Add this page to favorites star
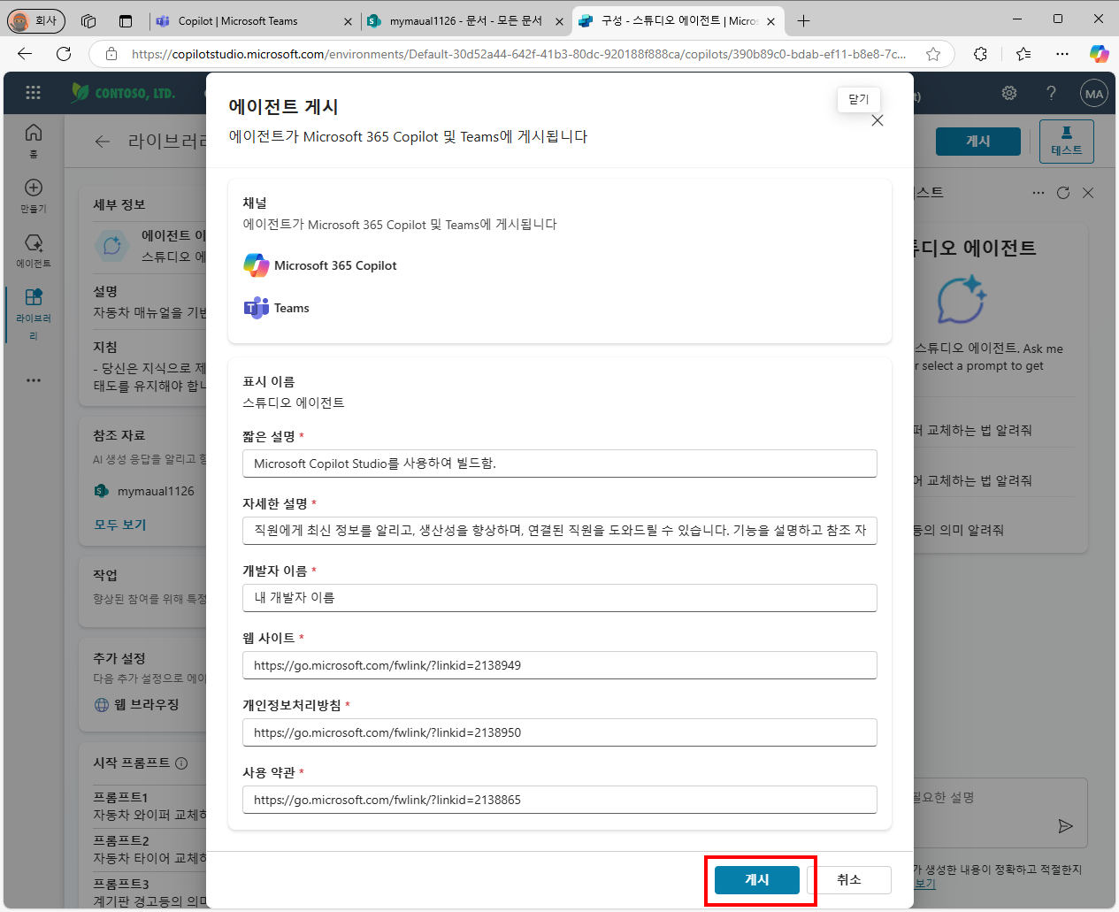The image size is (1119, 912). pos(933,54)
